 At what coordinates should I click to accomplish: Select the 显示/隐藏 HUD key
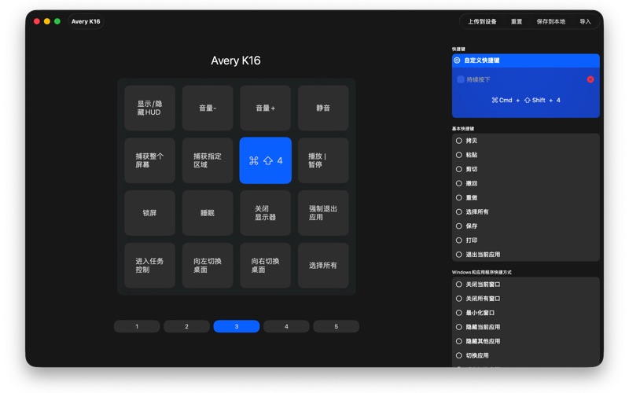coord(149,108)
